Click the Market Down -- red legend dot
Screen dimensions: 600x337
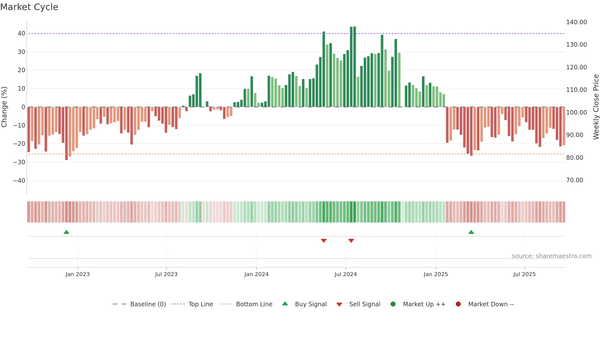point(458,304)
